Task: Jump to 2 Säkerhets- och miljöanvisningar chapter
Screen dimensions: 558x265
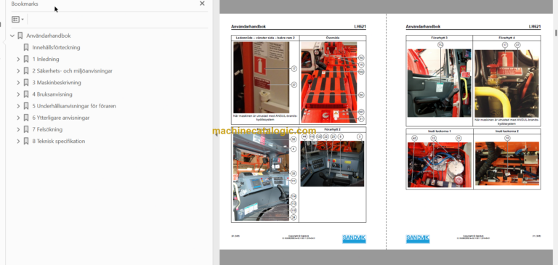Action: (72, 71)
